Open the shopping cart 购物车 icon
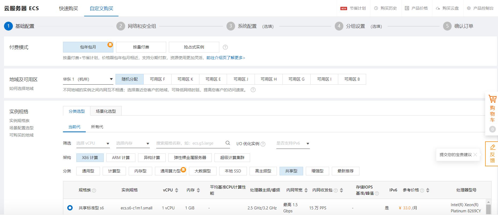 pos(492,99)
